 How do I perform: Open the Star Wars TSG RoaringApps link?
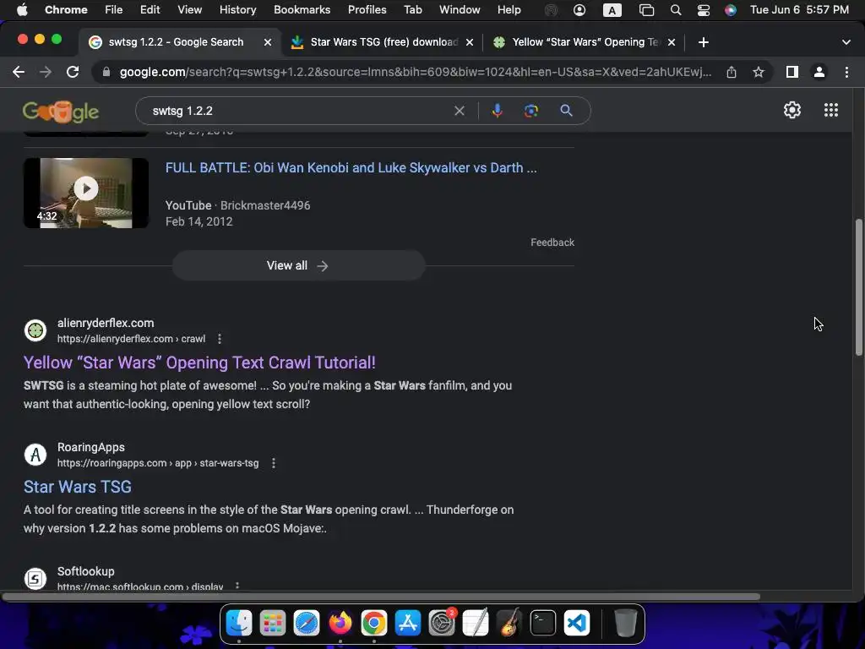[78, 487]
